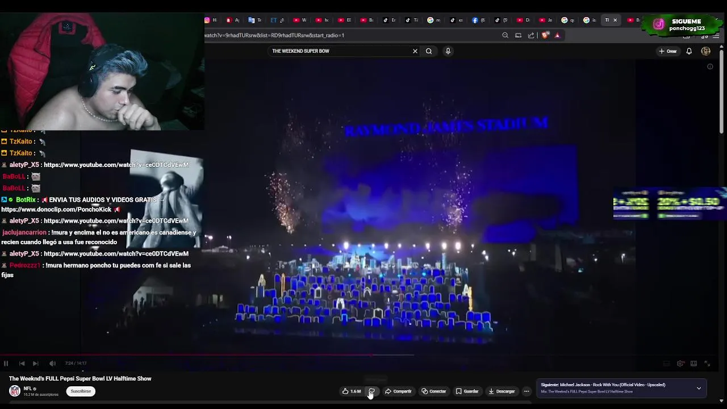Toggle subtitles in the player

667,364
